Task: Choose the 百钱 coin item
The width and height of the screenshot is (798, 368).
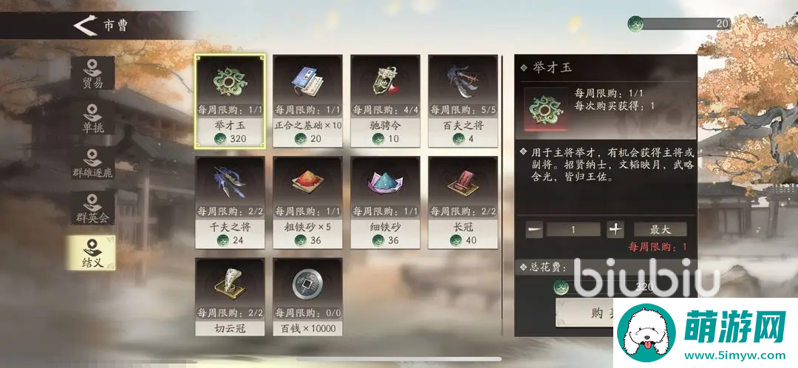Action: click(x=307, y=297)
